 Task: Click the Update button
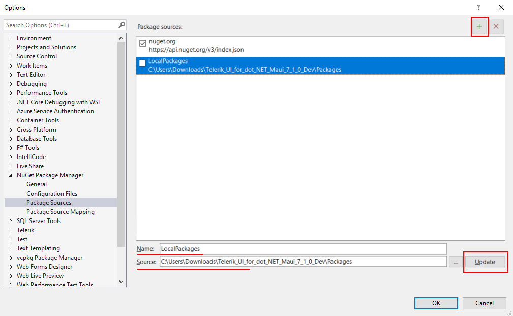[x=485, y=262]
